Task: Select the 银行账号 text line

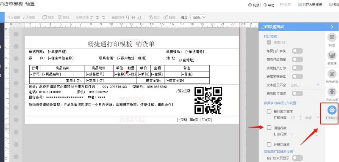Action: (67, 97)
